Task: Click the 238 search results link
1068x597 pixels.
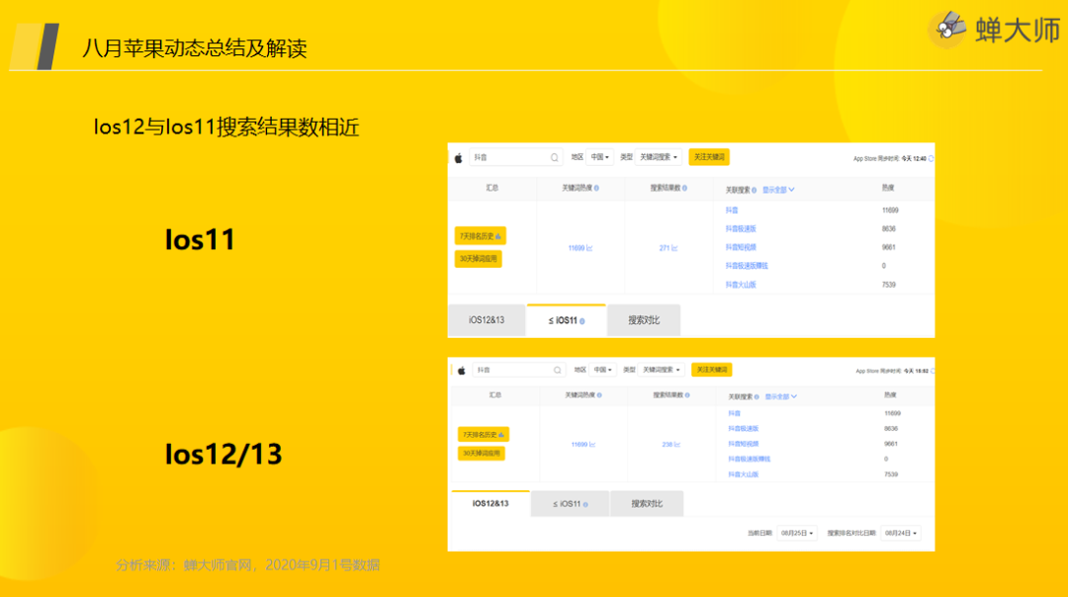Action: coord(667,445)
